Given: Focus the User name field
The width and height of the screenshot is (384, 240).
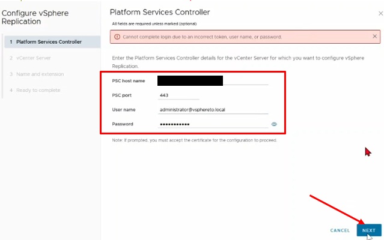Looking at the screenshot, I should (213, 110).
